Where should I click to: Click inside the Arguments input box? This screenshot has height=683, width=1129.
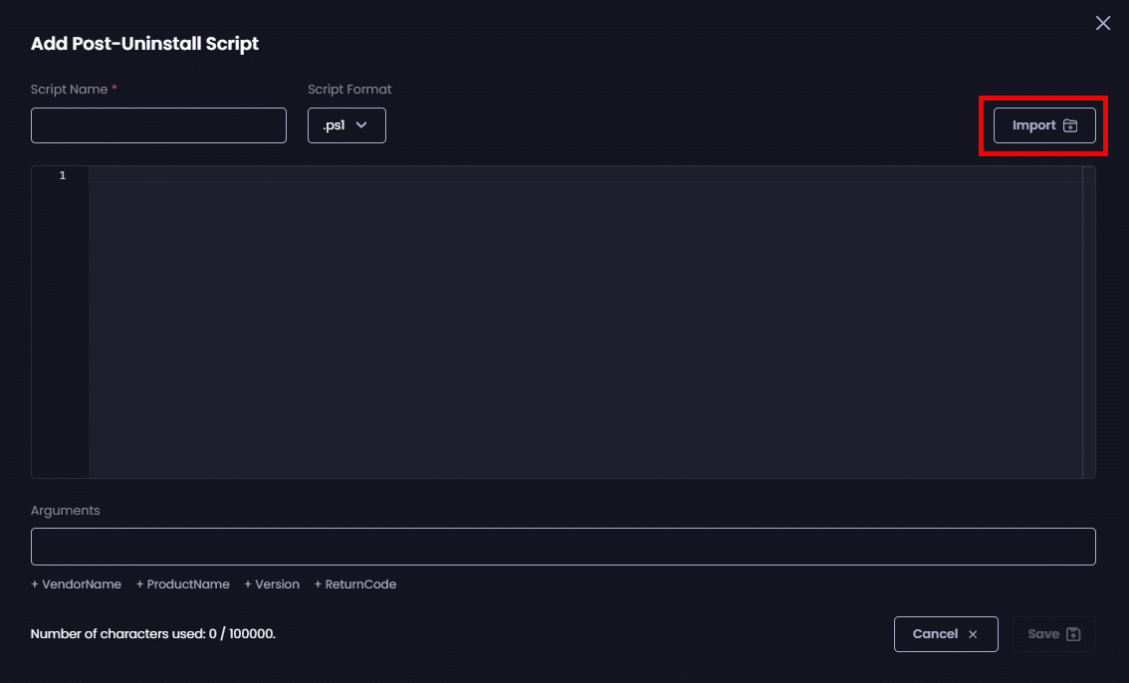563,547
